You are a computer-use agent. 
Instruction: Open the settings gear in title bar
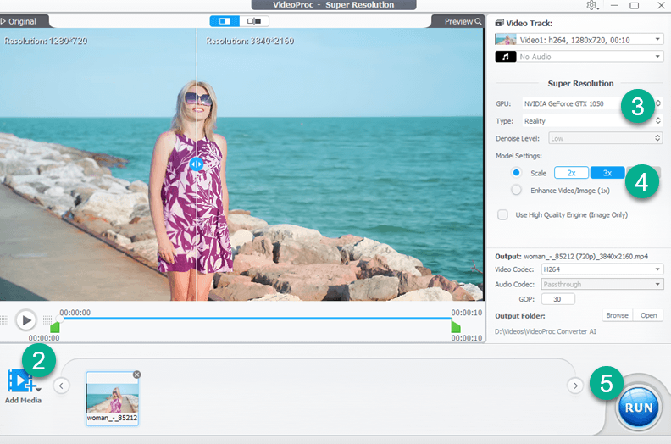click(x=592, y=6)
